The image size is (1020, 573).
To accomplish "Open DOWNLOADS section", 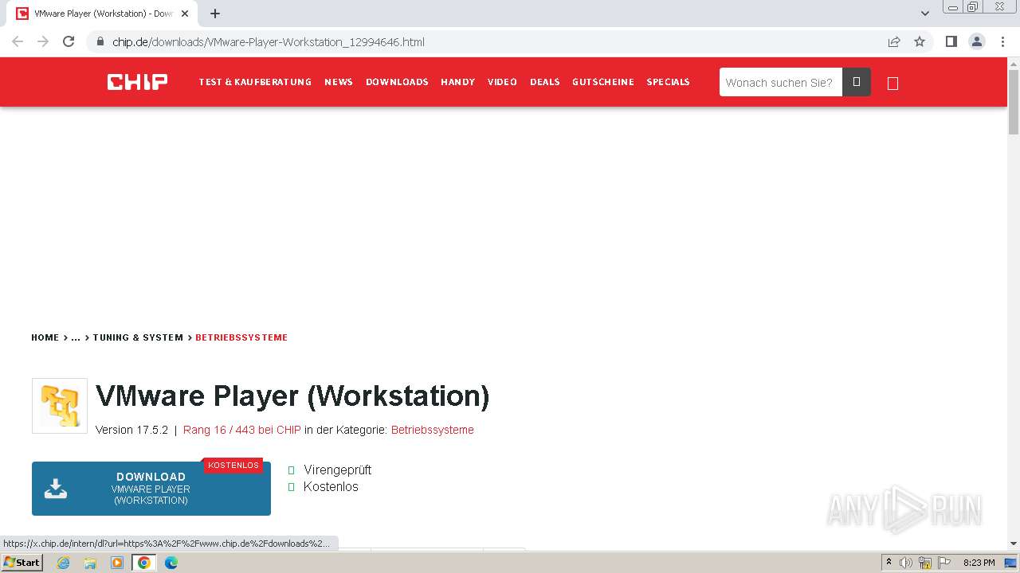I will click(397, 82).
